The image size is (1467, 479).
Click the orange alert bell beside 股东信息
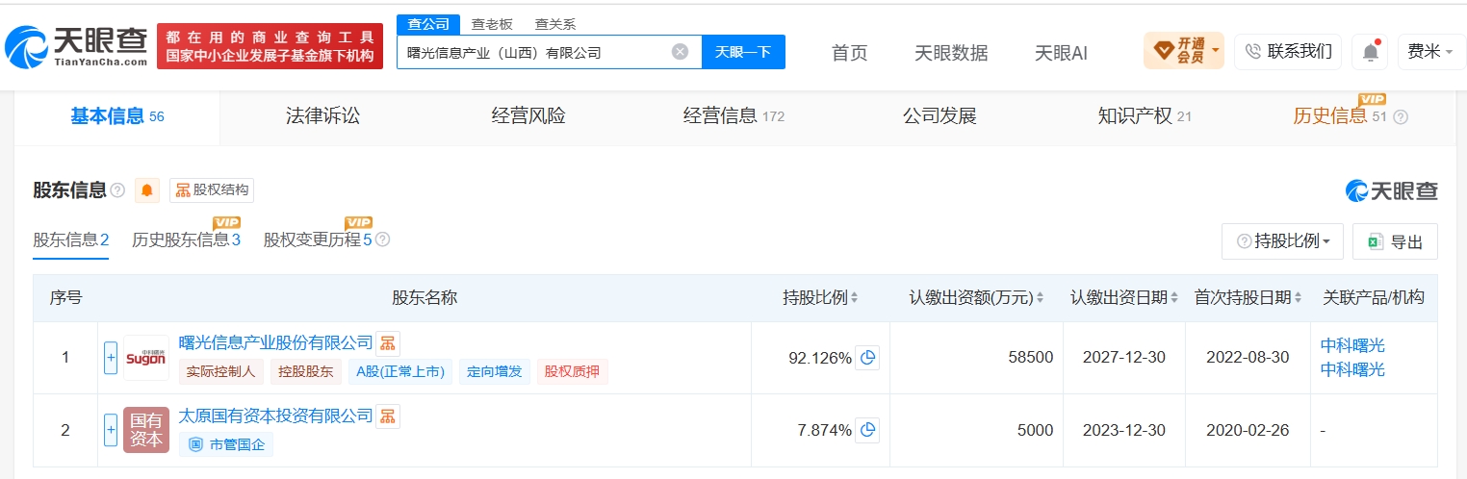click(147, 190)
